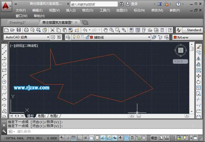Select the Rectangle tool

point(4,70)
